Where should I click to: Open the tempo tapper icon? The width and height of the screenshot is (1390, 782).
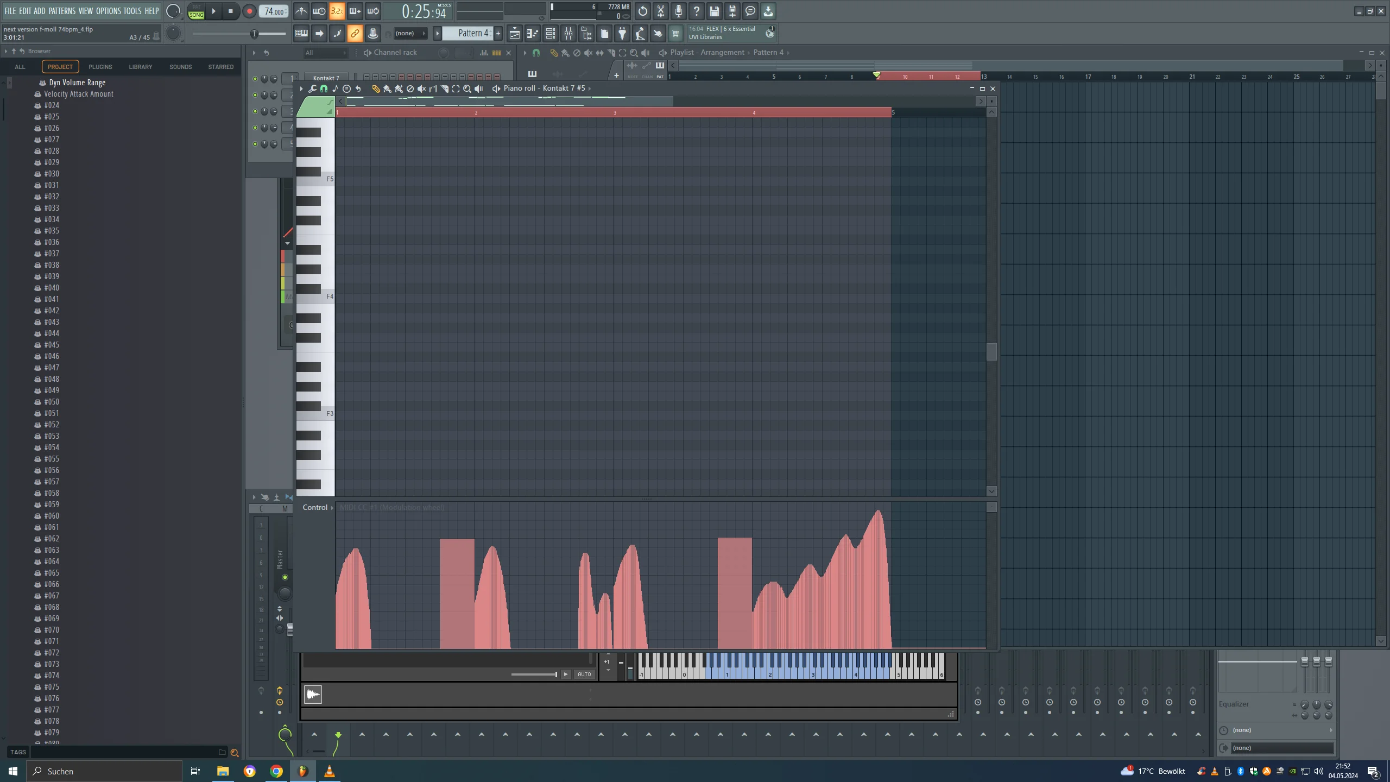coord(640,34)
